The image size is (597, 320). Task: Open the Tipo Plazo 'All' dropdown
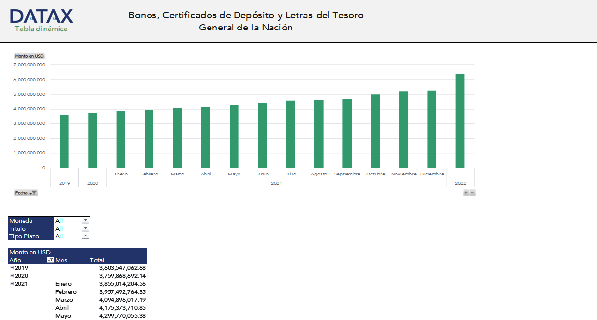pyautogui.click(x=85, y=236)
